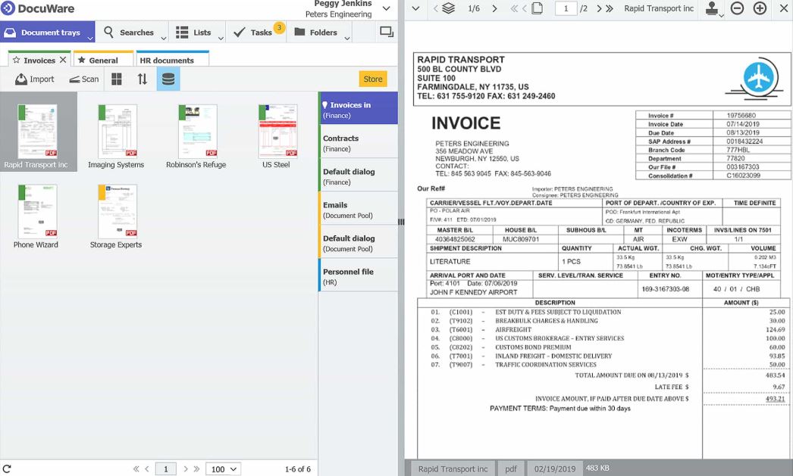Open the stamp tool in viewer
The image size is (793, 476).
click(x=712, y=9)
